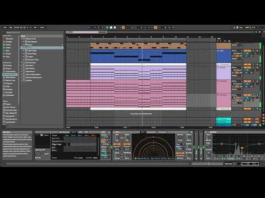
Task: Switch to Character tab in Echo device
Action: point(162,132)
